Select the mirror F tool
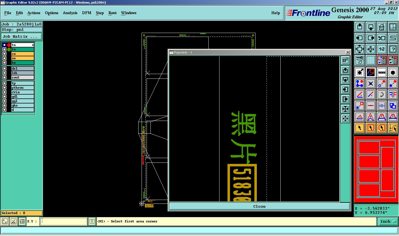Image resolution: width=399 pixels, height=236 pixels. (393, 95)
